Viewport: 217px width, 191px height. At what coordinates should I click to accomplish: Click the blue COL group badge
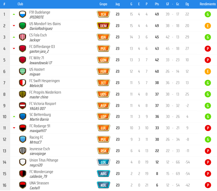tap(103, 162)
